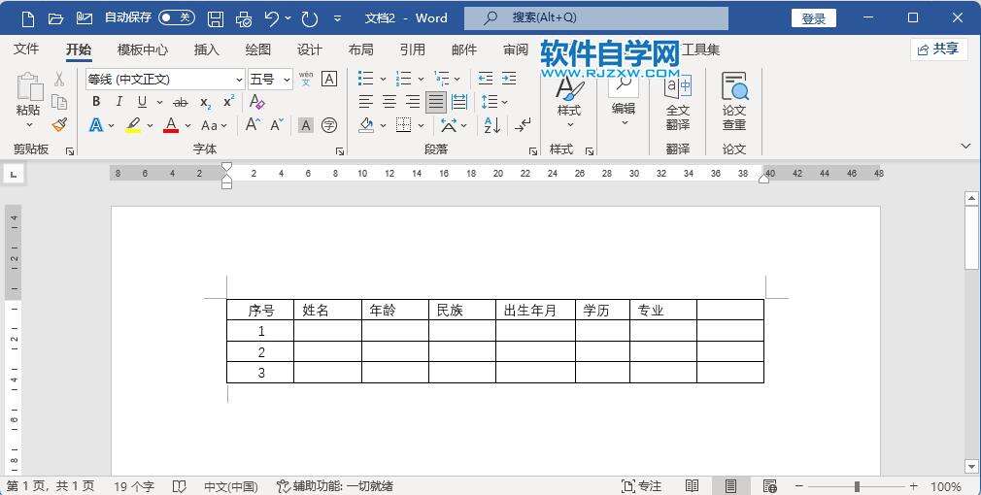Image resolution: width=981 pixels, height=495 pixels.
Task: Open the 插入 (Insert) tab
Action: coord(207,49)
